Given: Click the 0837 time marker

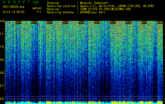Looking at the screenshot, I should [x=113, y=22].
